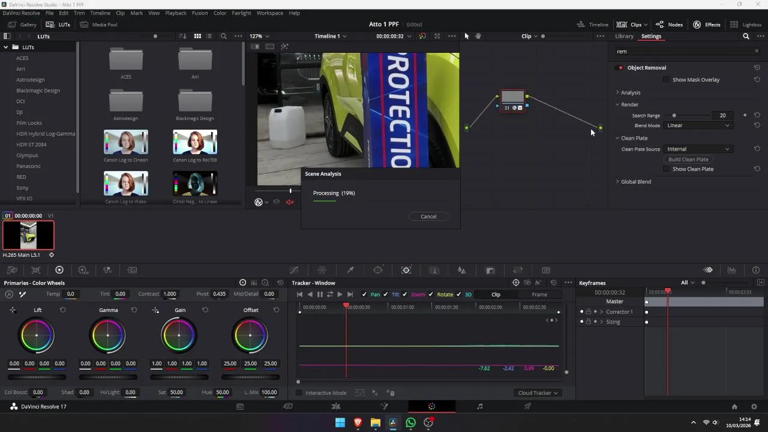Reset the Search Range value
768x432 pixels.
click(x=757, y=115)
